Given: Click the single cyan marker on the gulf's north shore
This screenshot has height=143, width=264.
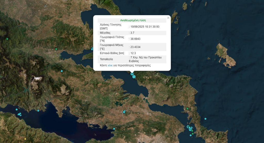Looking at the screenshot, I should click(38, 111).
